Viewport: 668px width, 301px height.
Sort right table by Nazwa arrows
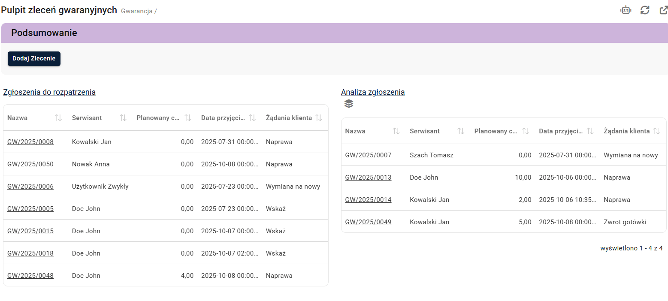(396, 131)
